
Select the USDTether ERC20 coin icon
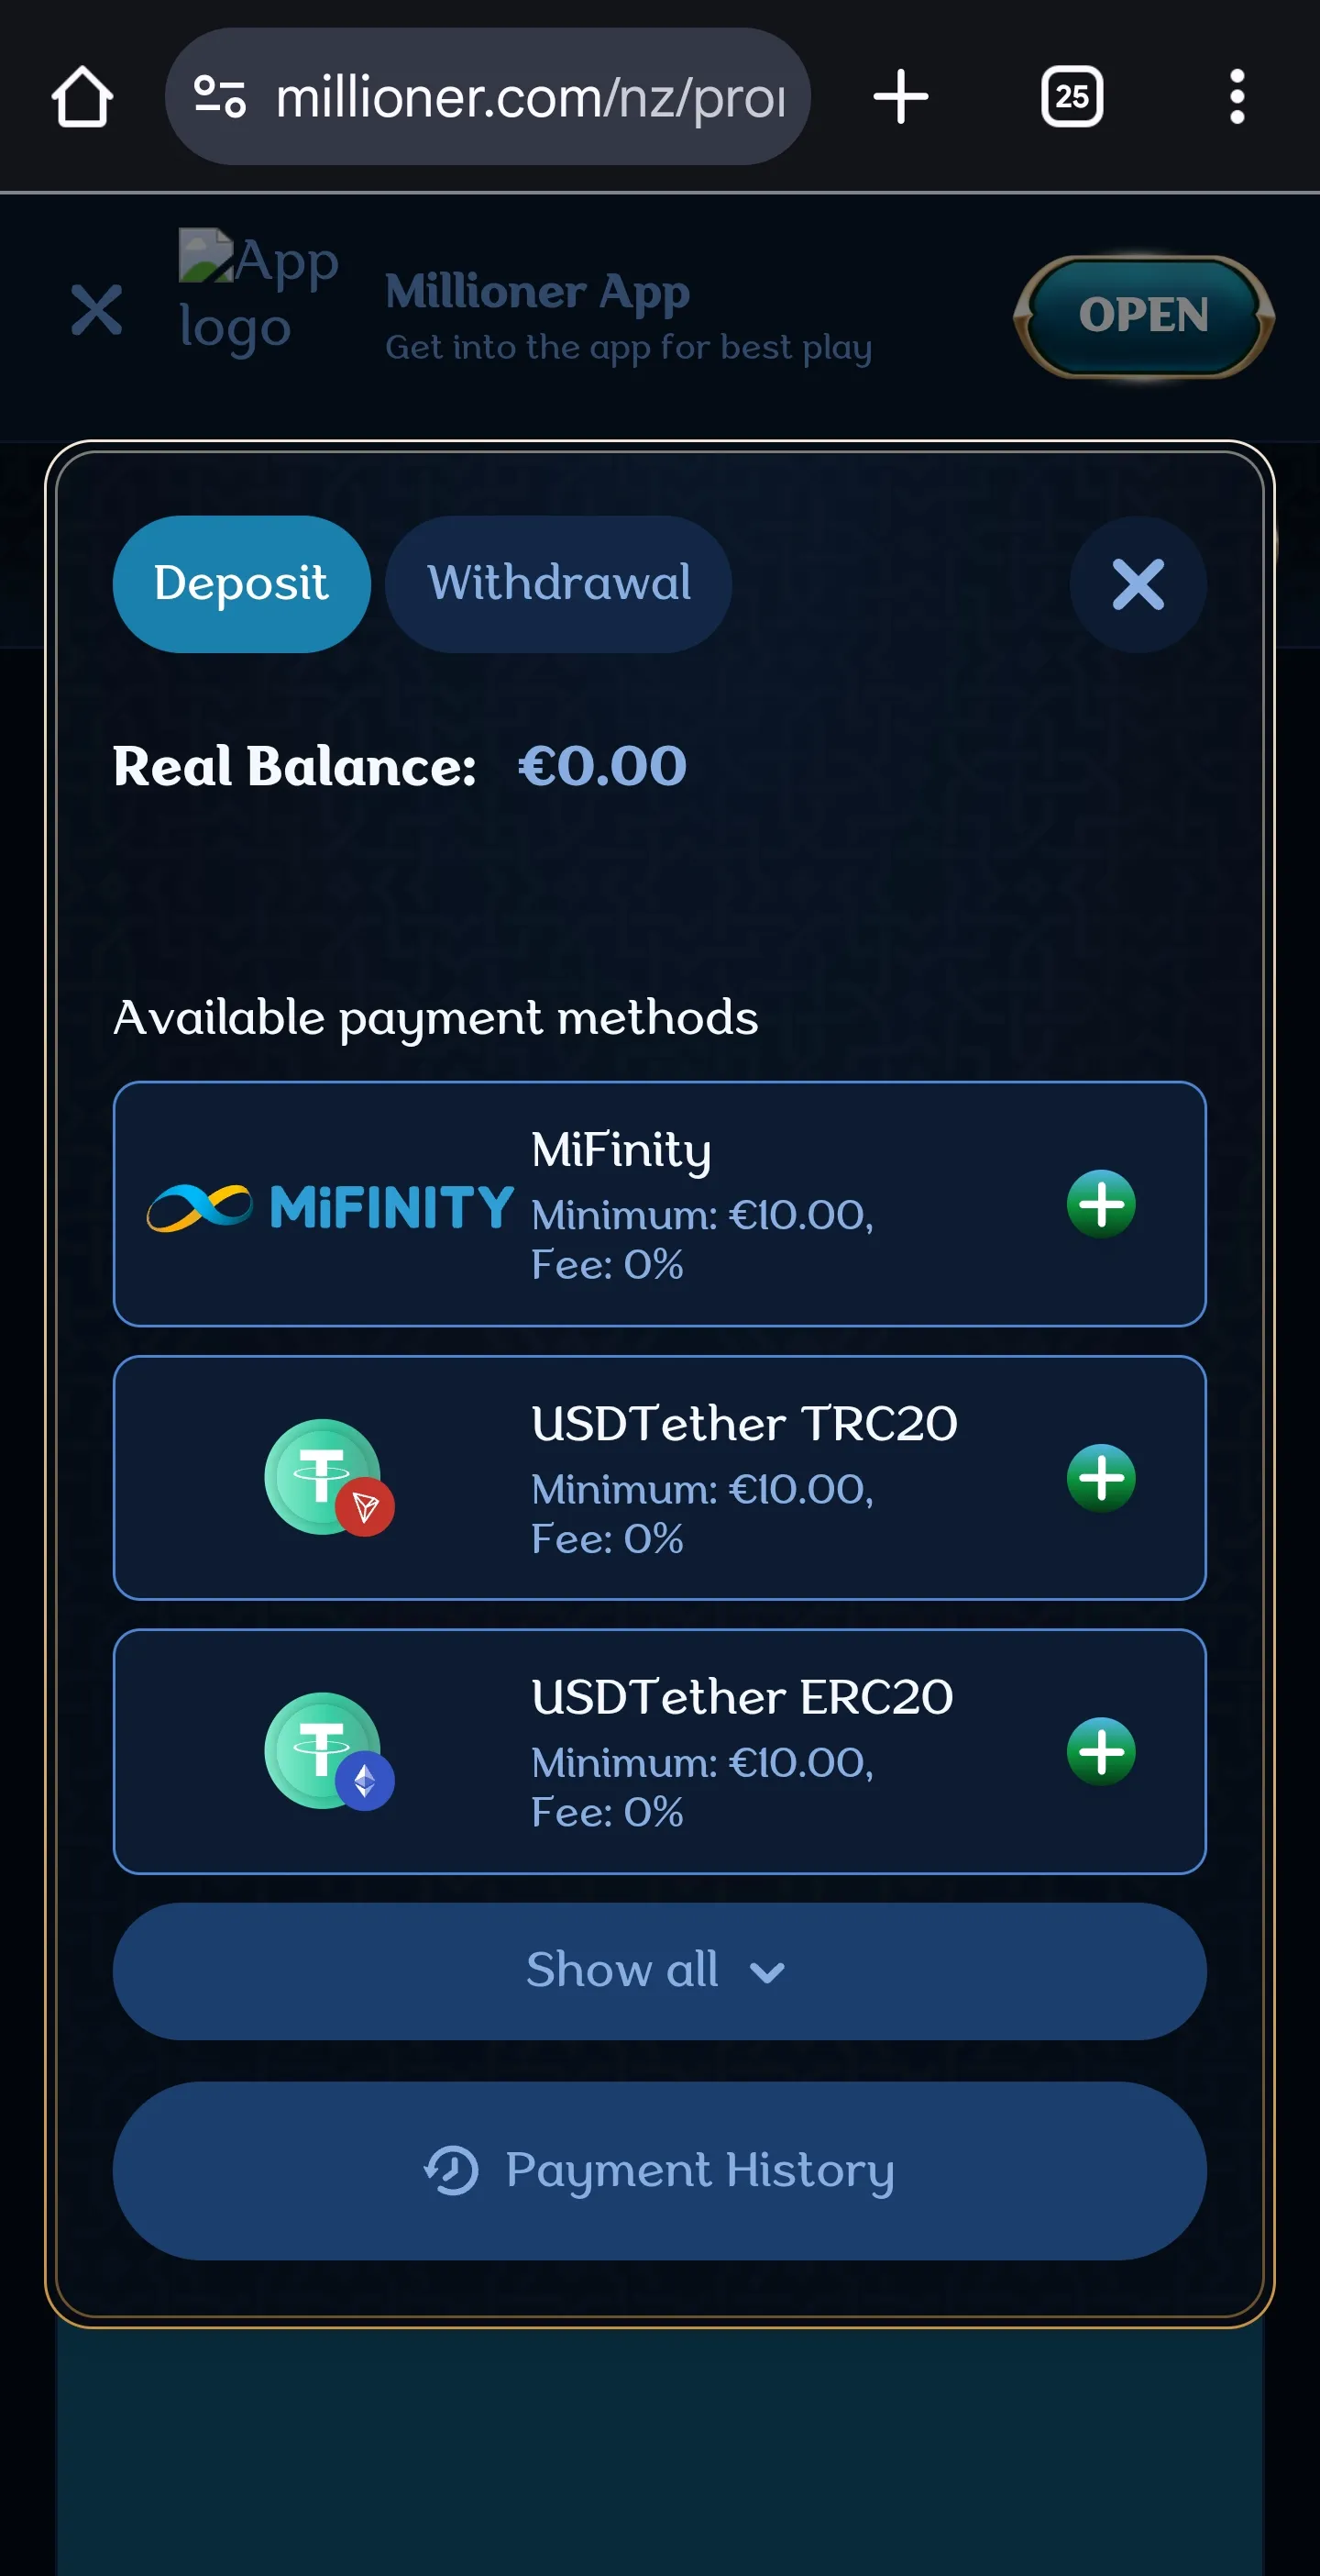328,1752
